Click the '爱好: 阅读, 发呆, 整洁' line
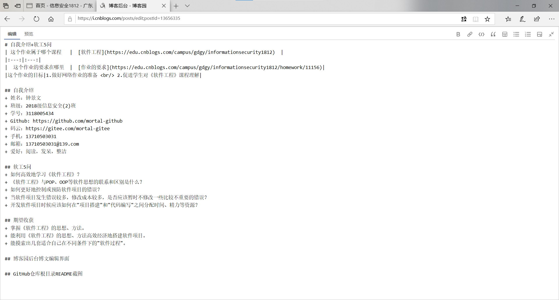 click(36, 151)
